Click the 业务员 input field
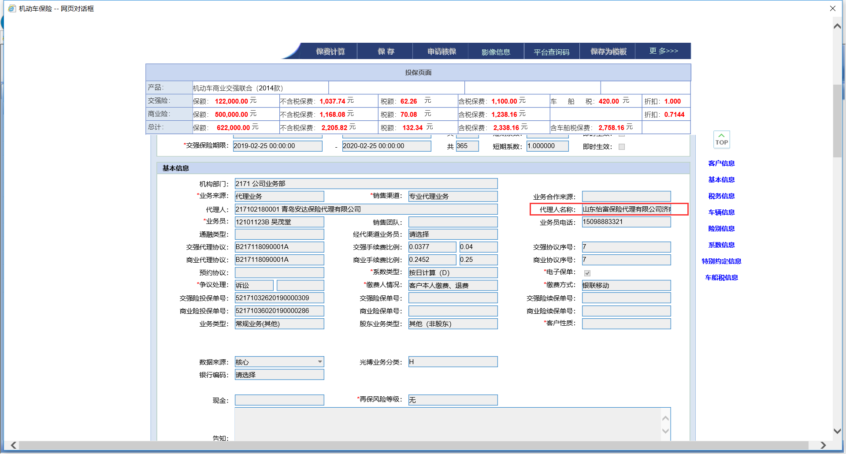 (279, 222)
